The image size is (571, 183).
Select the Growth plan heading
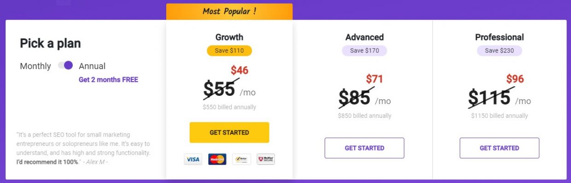[x=229, y=37]
